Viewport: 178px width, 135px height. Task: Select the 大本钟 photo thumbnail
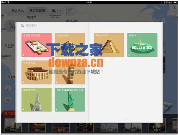tap(13, 125)
